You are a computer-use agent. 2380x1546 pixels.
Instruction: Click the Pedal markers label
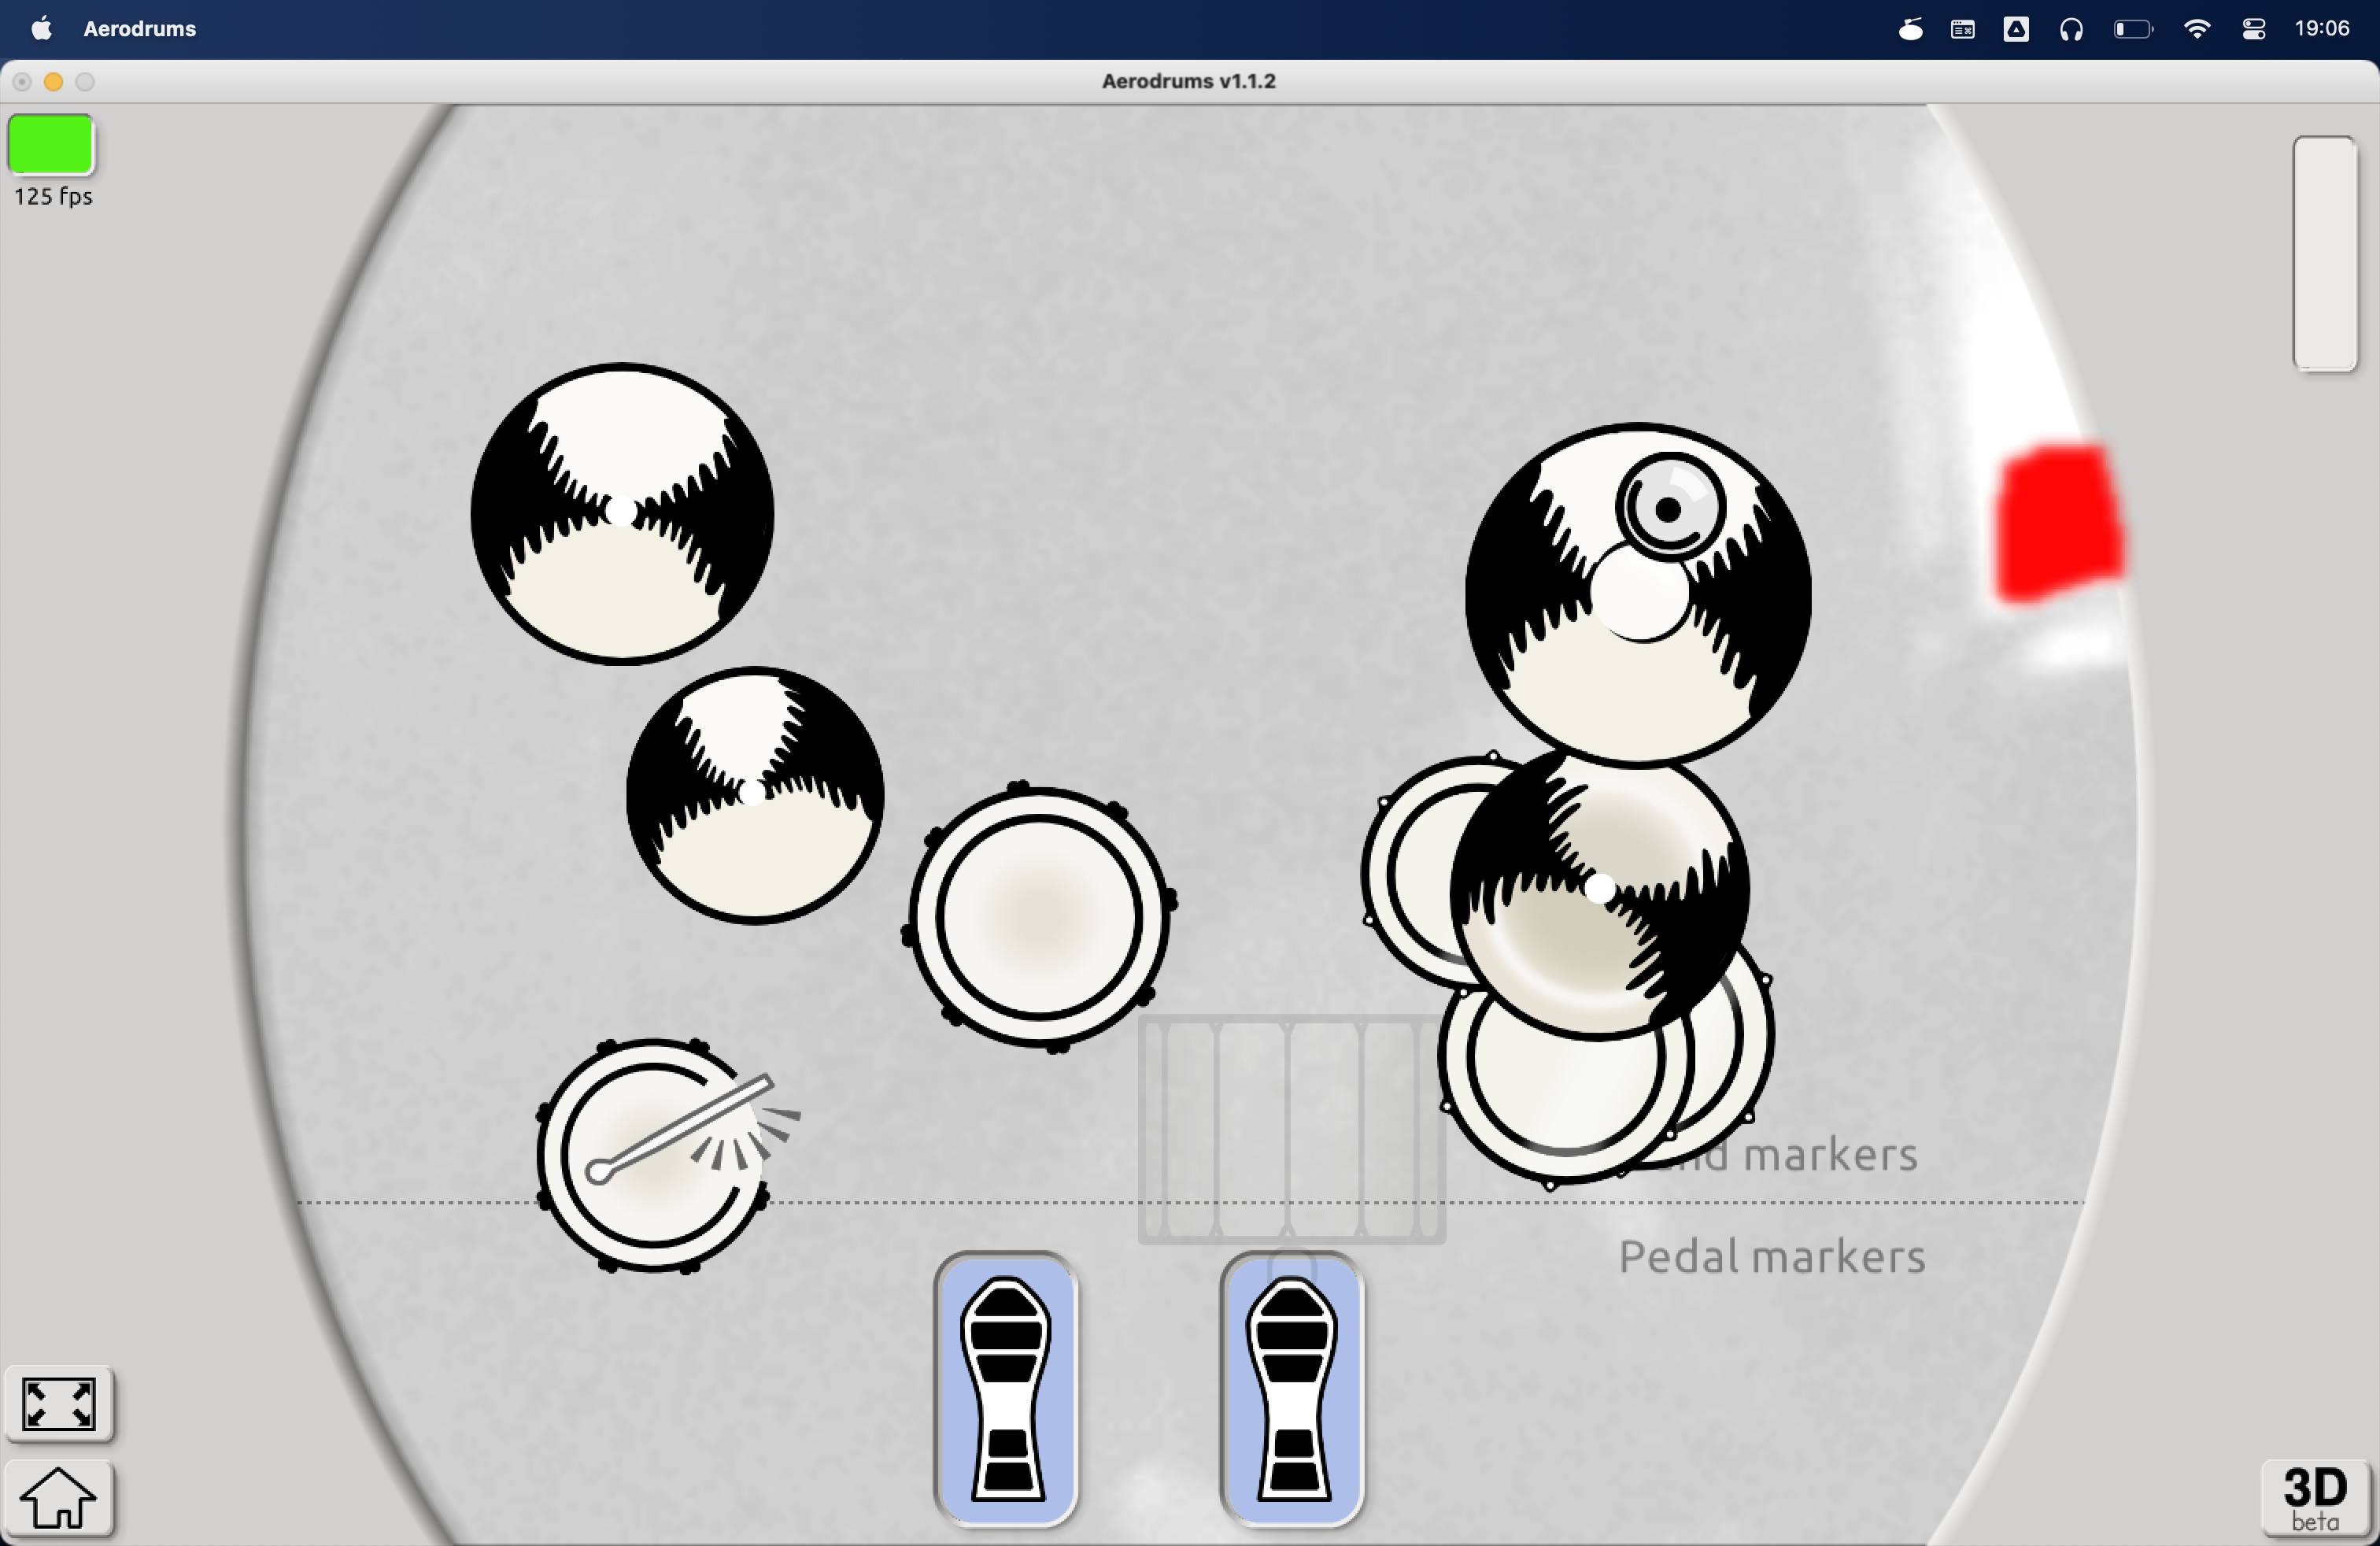1772,1257
